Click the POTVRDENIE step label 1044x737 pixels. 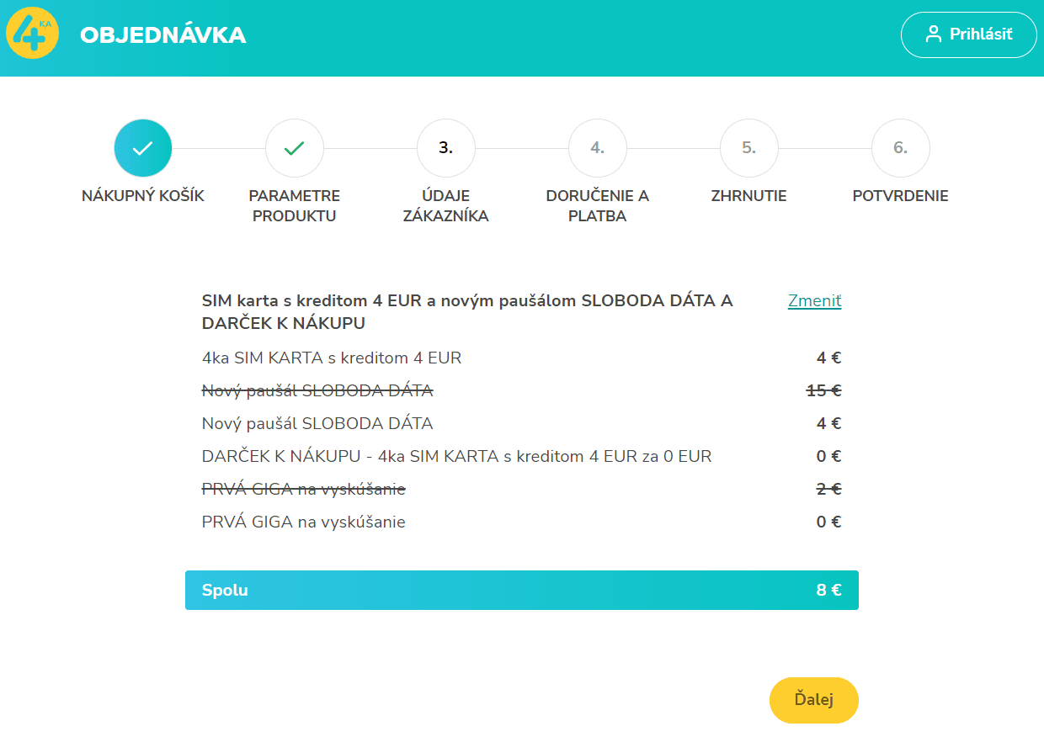pyautogui.click(x=901, y=196)
